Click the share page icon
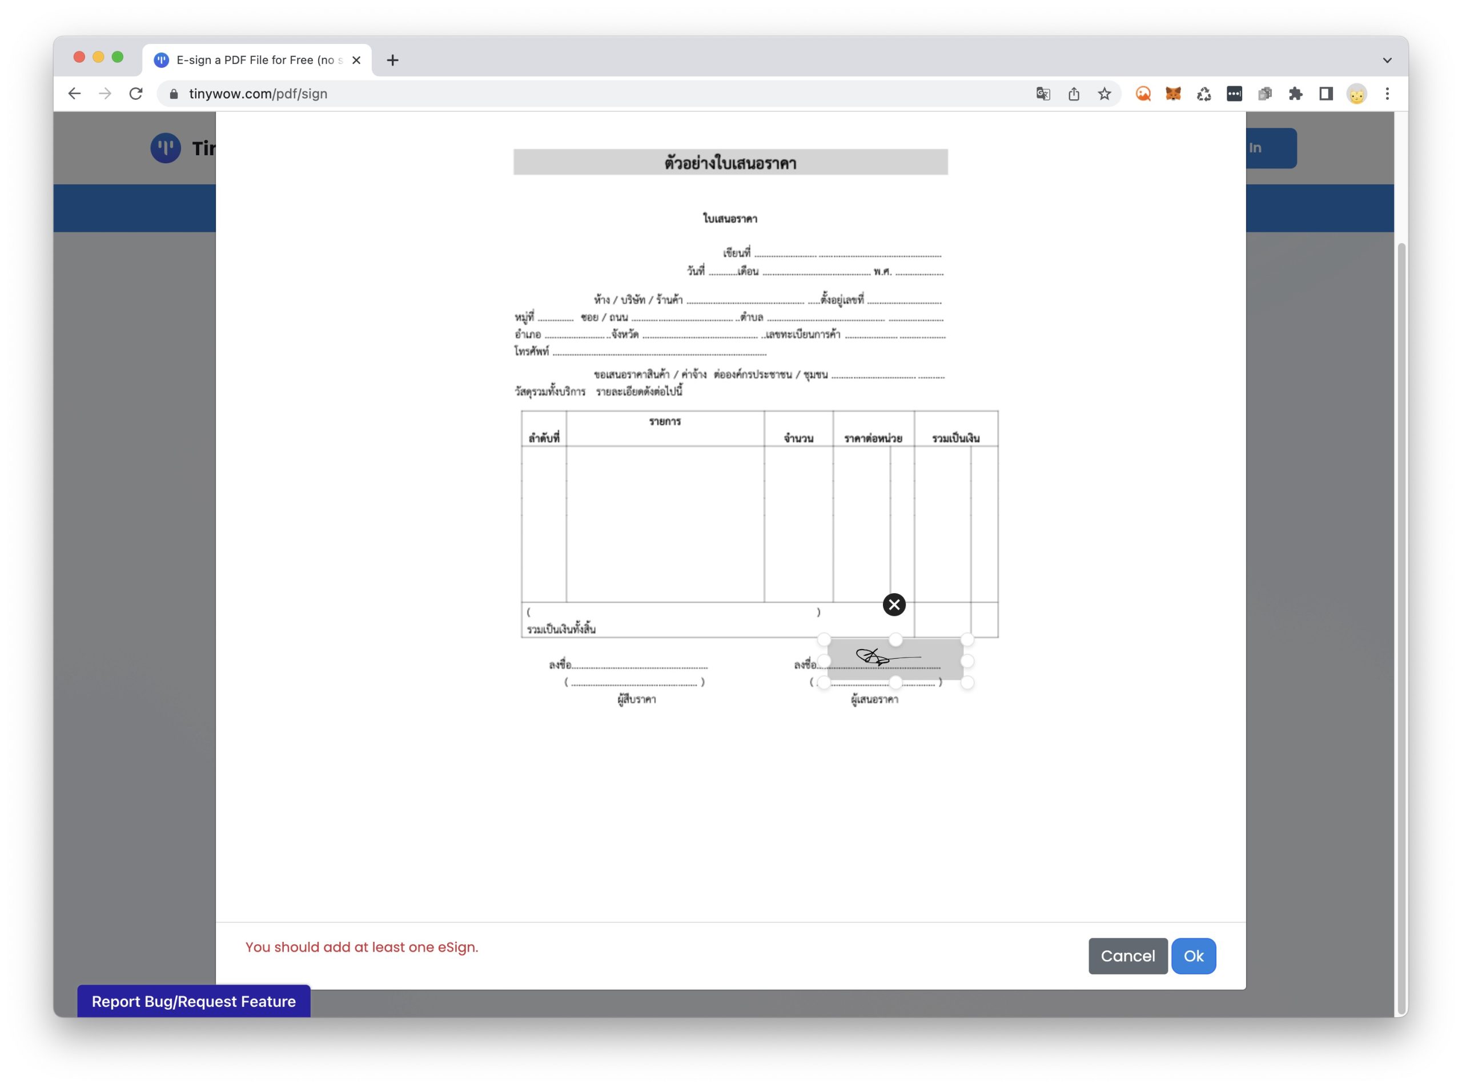This screenshot has width=1462, height=1088. click(x=1074, y=94)
